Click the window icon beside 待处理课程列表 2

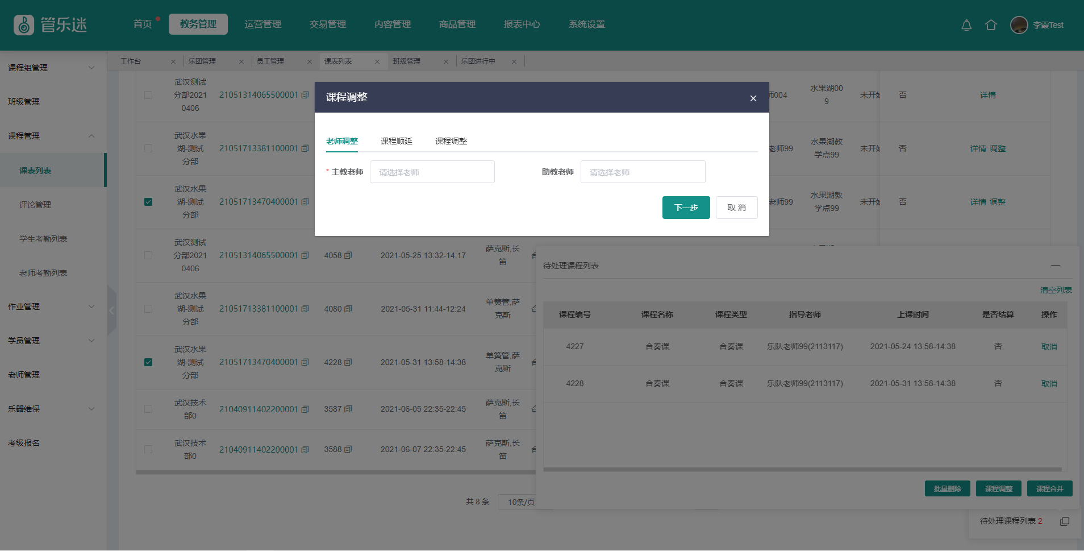1064,521
